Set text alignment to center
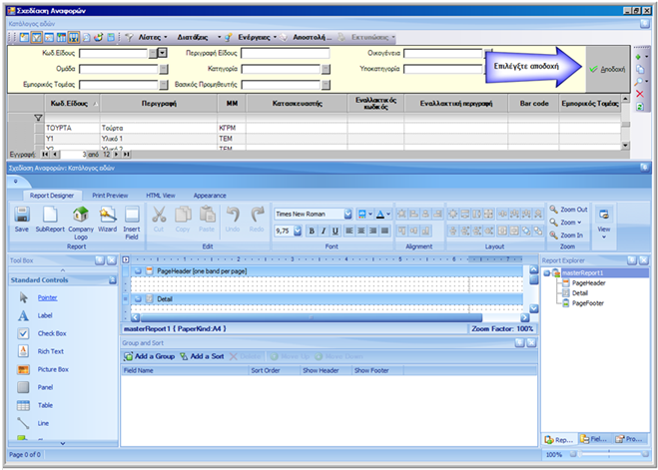This screenshot has height=470, width=658. click(360, 231)
